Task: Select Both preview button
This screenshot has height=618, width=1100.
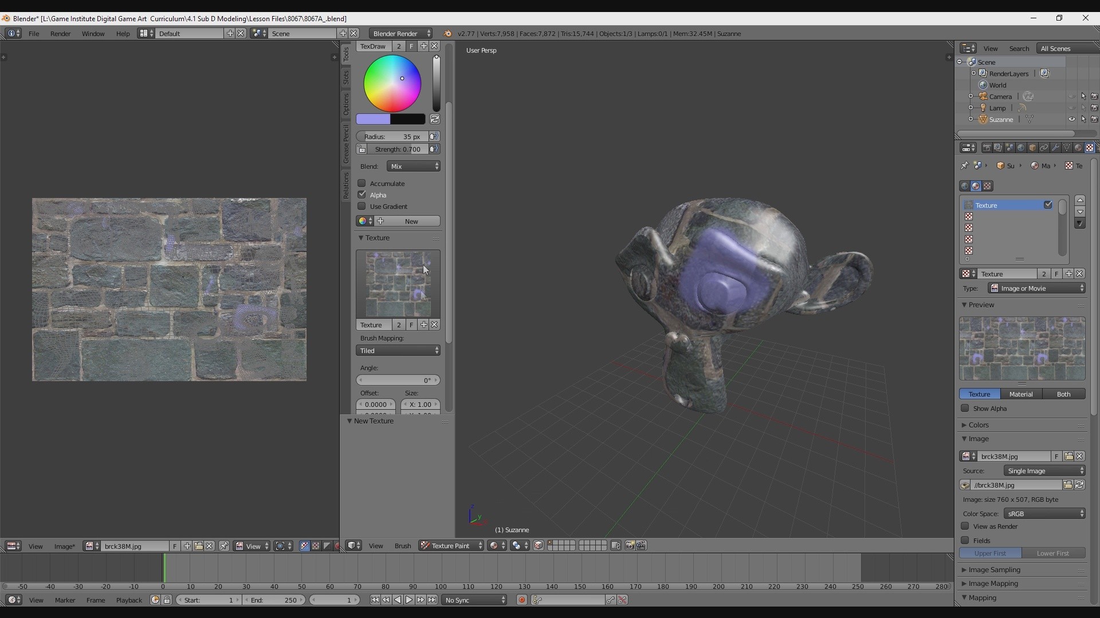Action: pyautogui.click(x=1063, y=394)
